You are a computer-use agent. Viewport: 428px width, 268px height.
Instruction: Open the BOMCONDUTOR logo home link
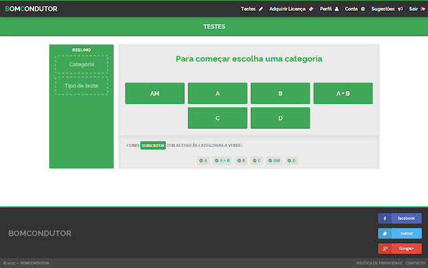pyautogui.click(x=31, y=9)
